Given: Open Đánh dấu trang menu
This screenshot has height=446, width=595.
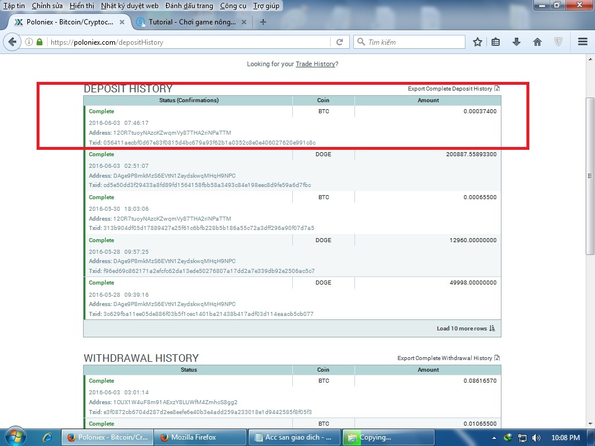Looking at the screenshot, I should (x=189, y=6).
